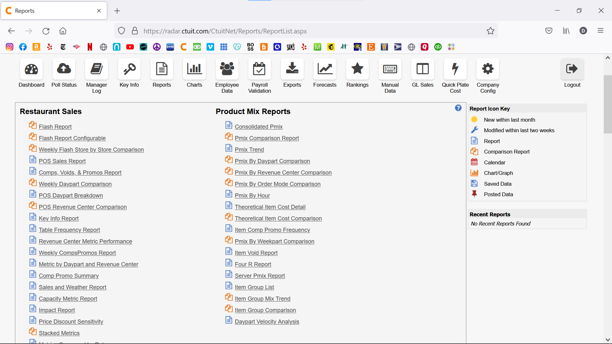Go to Employee Data people icon
Image resolution: width=612 pixels, height=344 pixels.
pyautogui.click(x=227, y=69)
